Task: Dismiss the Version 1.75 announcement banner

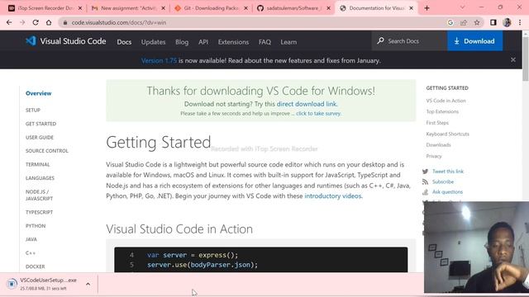Action: point(513,60)
